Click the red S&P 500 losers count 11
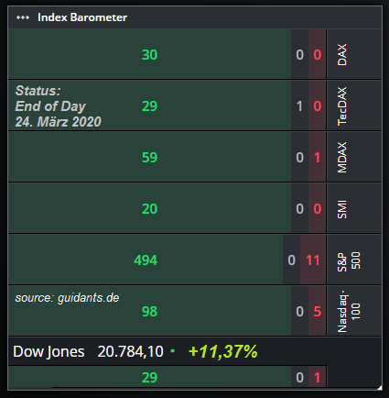389x398 pixels. pyautogui.click(x=313, y=260)
